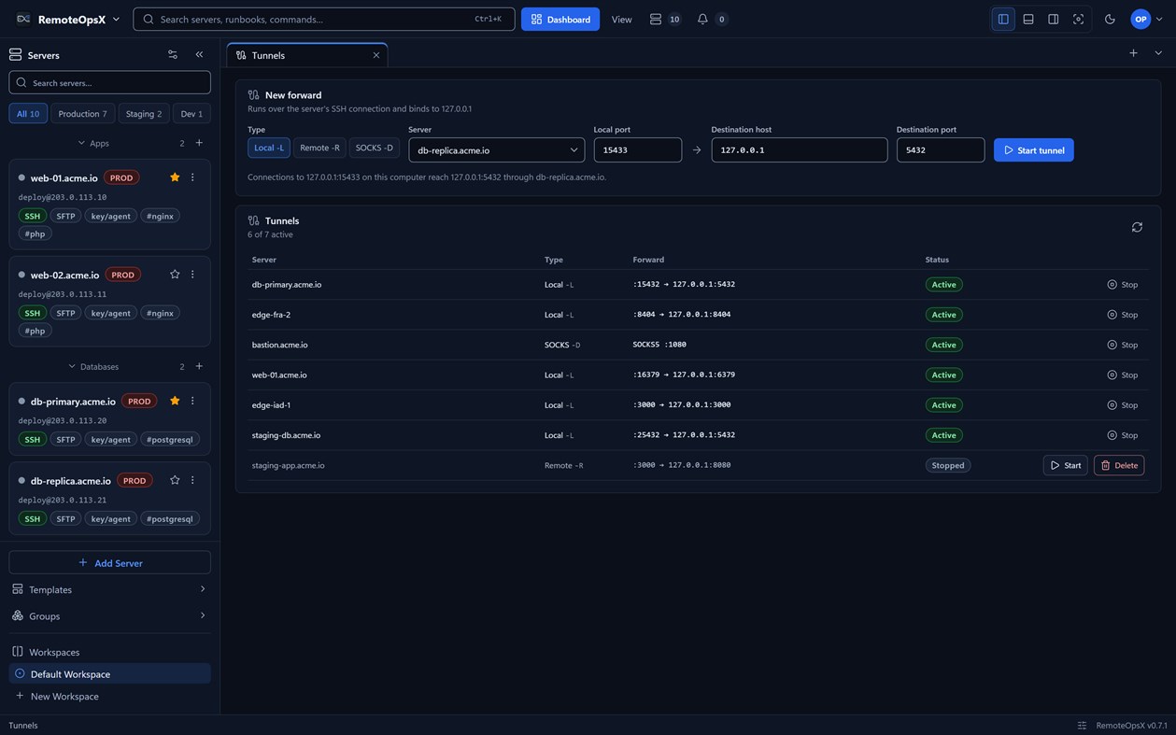
Task: Star the web-02.acme.io server
Action: 175,275
